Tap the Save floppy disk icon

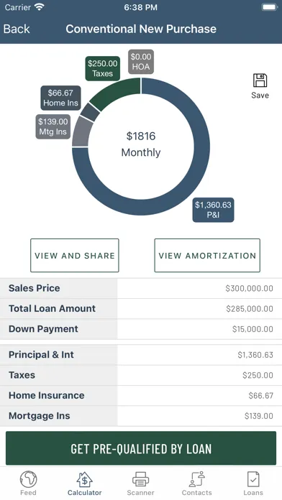point(260,80)
